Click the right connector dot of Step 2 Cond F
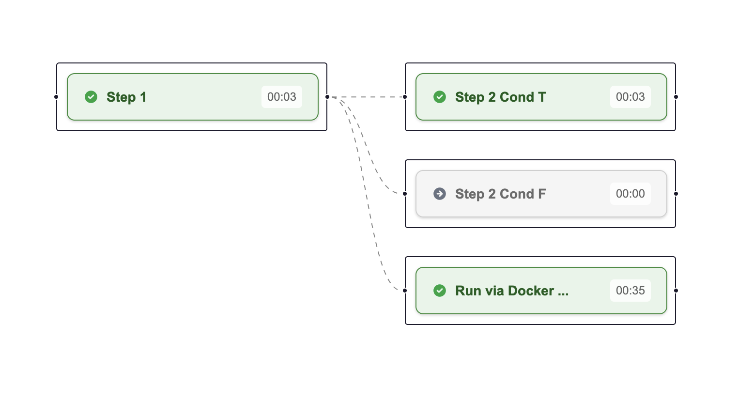The height and width of the screenshot is (400, 738). point(676,194)
